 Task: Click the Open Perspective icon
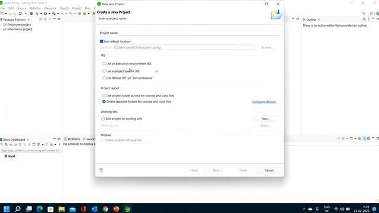click(x=371, y=14)
